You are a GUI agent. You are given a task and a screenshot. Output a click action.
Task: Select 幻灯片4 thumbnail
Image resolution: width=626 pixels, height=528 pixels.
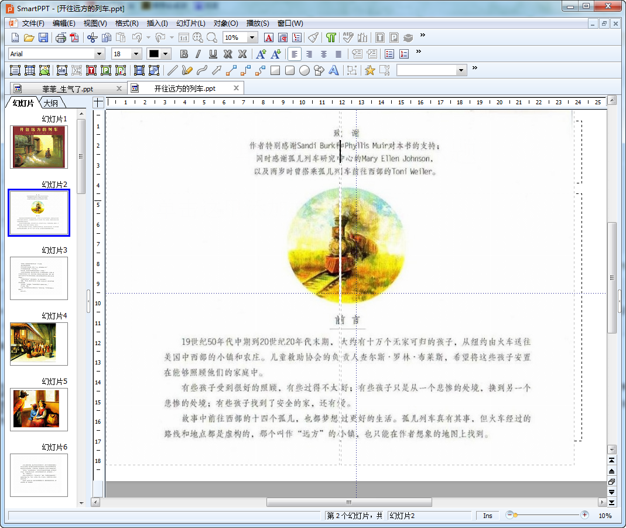pos(39,344)
